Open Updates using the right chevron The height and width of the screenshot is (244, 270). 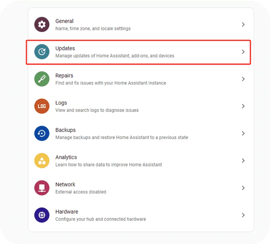pyautogui.click(x=243, y=52)
